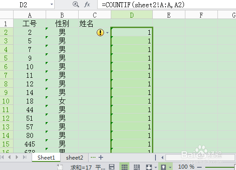The width and height of the screenshot is (236, 170).
Task: Select cell containing 工号 51
Action: (x=30, y=118)
